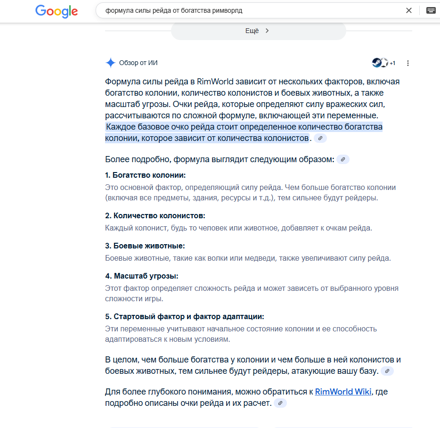The width and height of the screenshot is (440, 428).
Task: Click heading "2. Количество колонистов:"
Action: pyautogui.click(x=155, y=216)
